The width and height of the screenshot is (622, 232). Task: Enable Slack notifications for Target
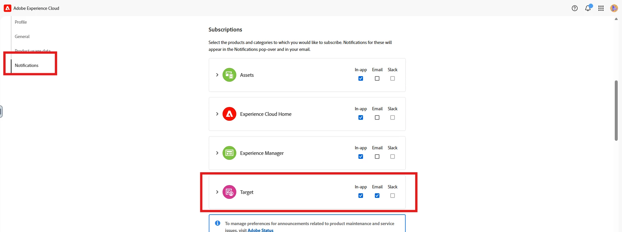pos(393,196)
